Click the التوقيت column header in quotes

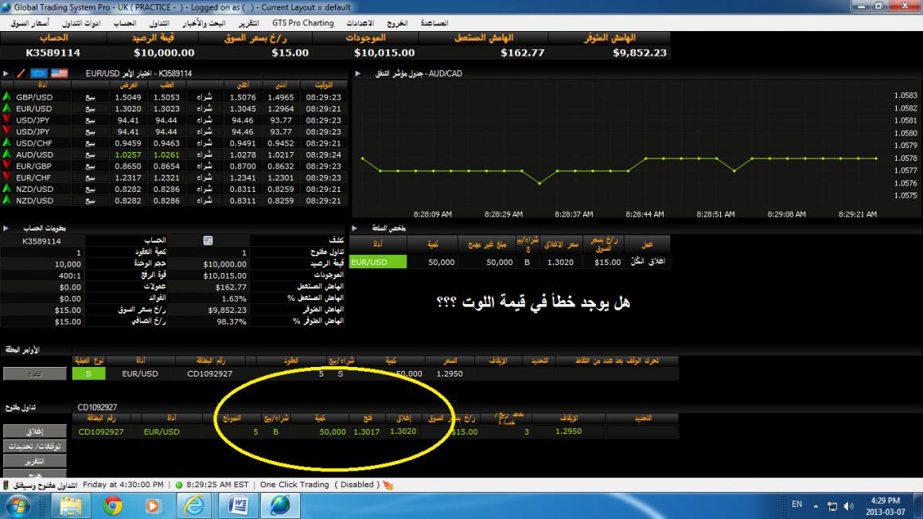click(323, 85)
